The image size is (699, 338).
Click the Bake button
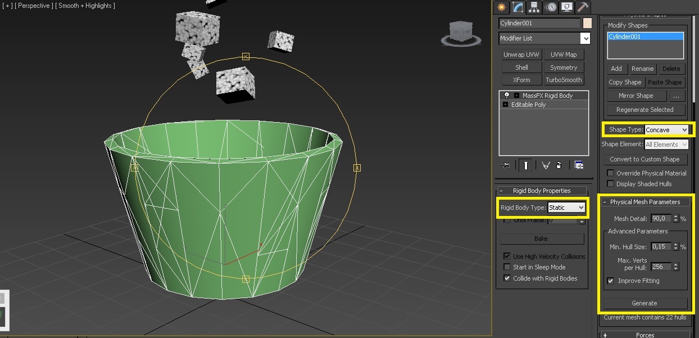click(x=541, y=239)
